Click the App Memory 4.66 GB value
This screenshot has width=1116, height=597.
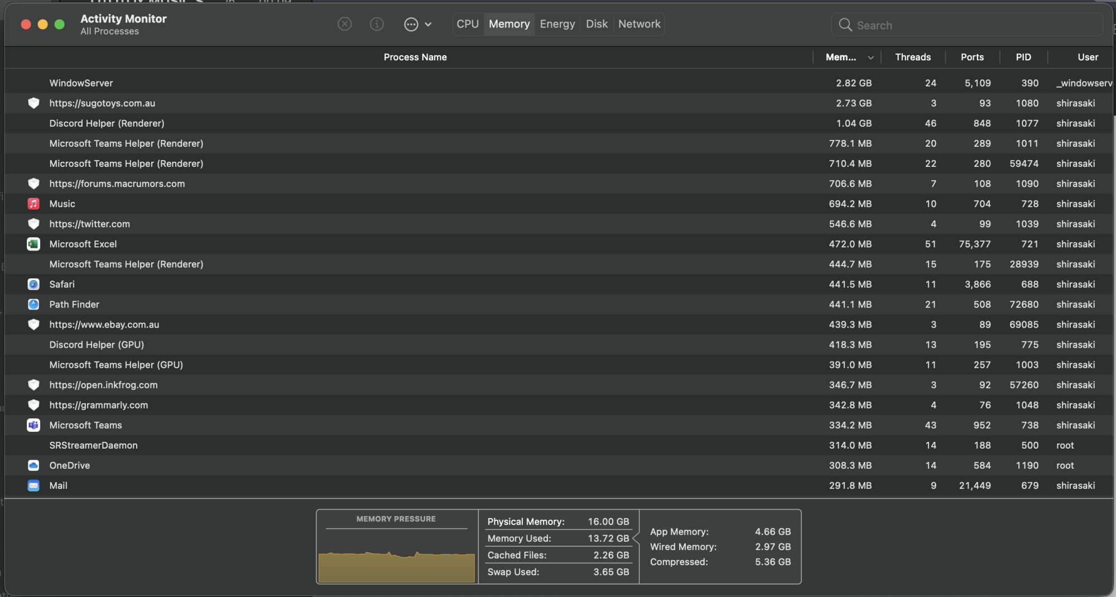[x=773, y=532]
